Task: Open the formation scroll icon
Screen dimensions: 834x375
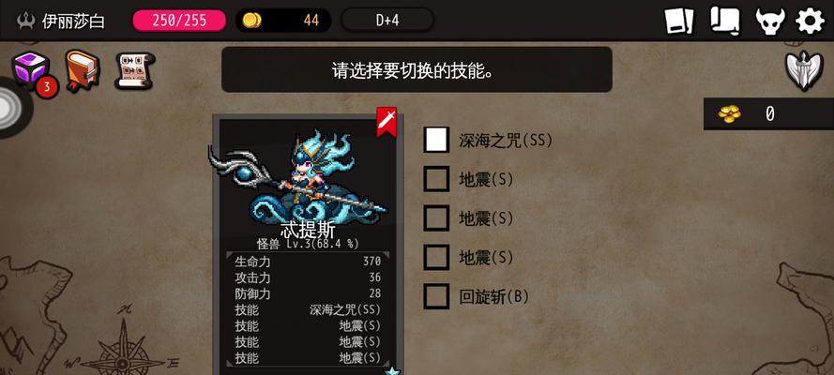Action: click(x=134, y=70)
